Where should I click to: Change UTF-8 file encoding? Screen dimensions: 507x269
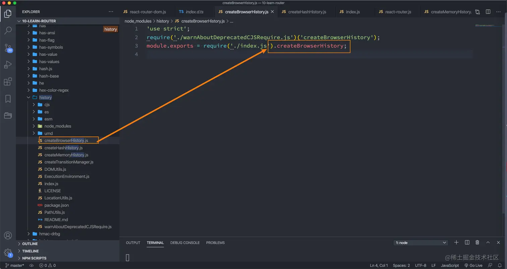tap(420, 265)
